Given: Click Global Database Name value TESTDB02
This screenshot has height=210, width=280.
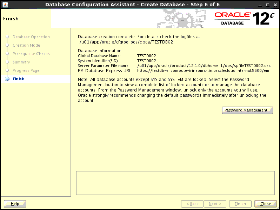Looking at the screenshot, I should tap(147, 56).
